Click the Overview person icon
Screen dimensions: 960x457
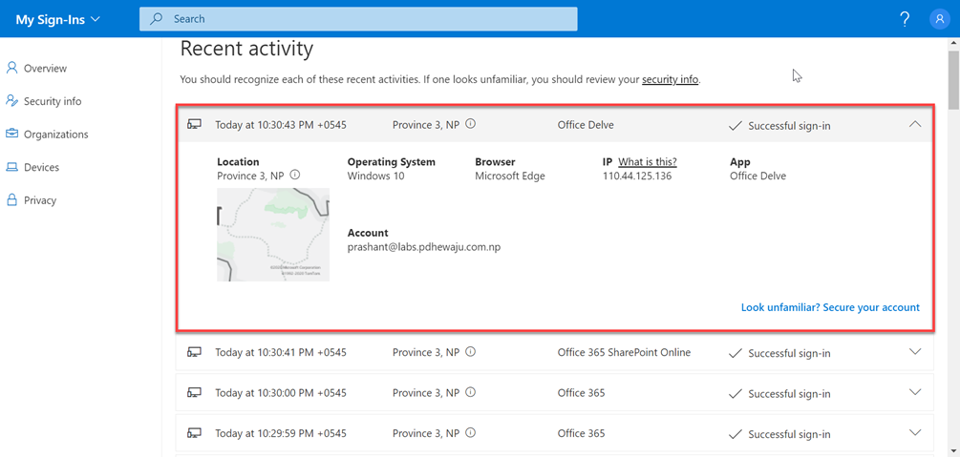[11, 68]
